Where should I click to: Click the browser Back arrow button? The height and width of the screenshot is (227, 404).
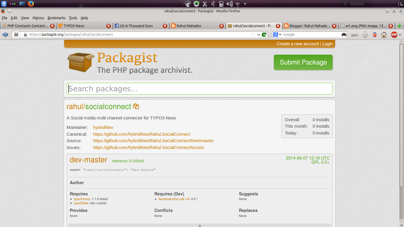click(5, 35)
